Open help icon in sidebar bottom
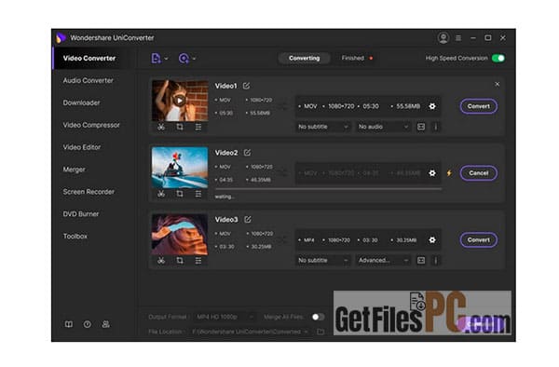 [x=88, y=324]
